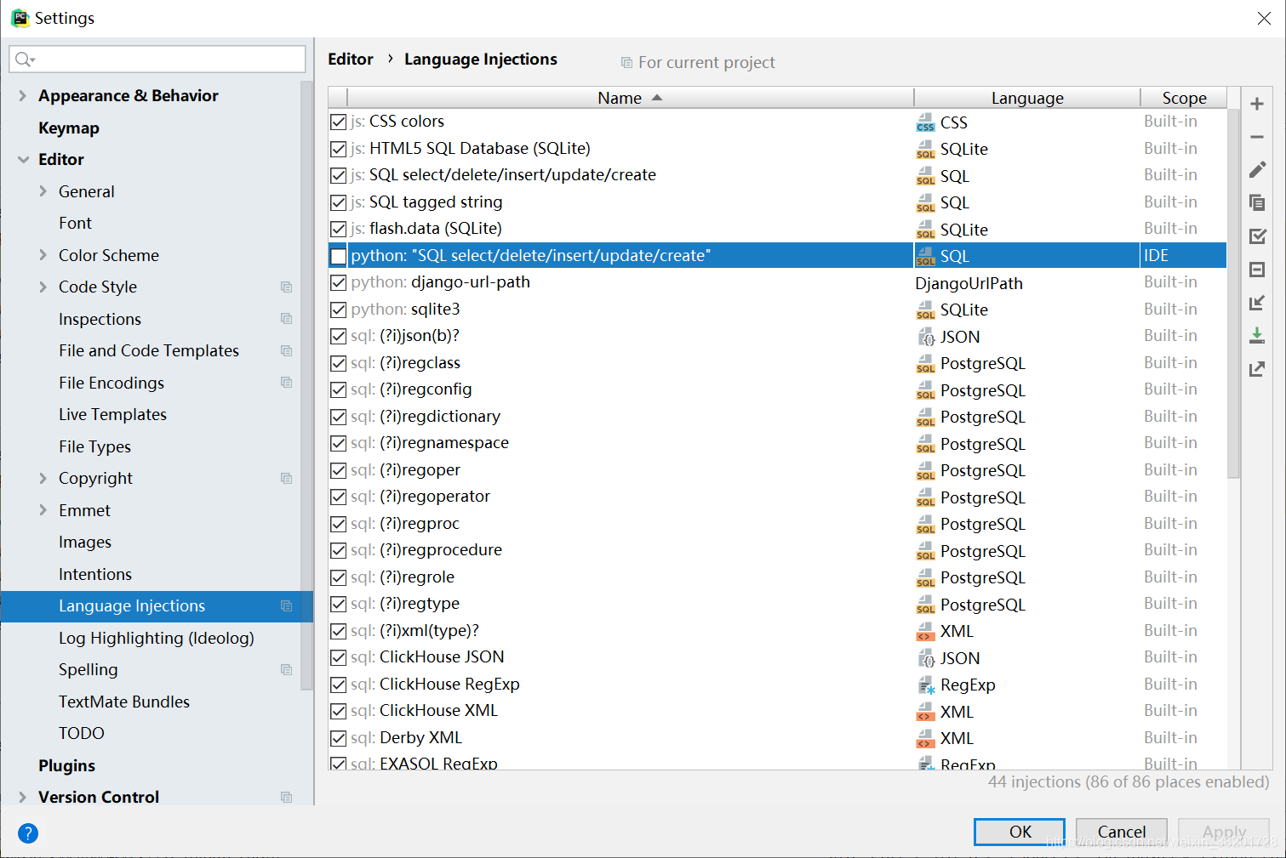Expand Code Style node
This screenshot has width=1286, height=858.
click(x=43, y=287)
